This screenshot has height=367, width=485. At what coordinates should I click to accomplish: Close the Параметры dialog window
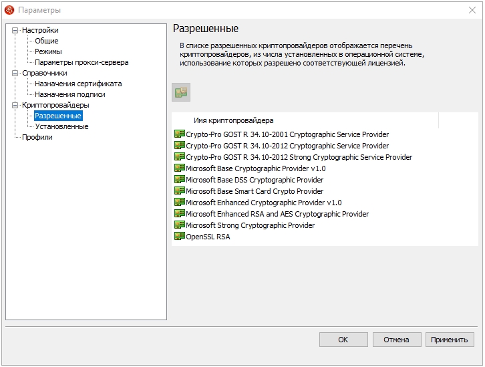[472, 10]
